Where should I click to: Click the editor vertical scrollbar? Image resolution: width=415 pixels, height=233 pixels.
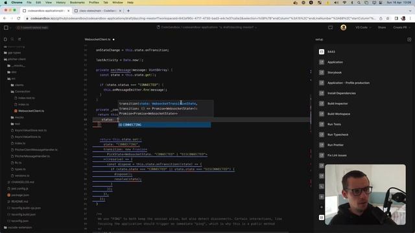click(311, 137)
